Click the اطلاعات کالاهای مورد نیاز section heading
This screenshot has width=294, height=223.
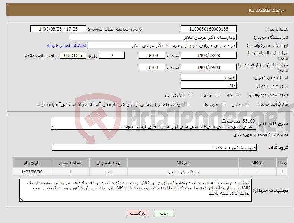coord(261,135)
